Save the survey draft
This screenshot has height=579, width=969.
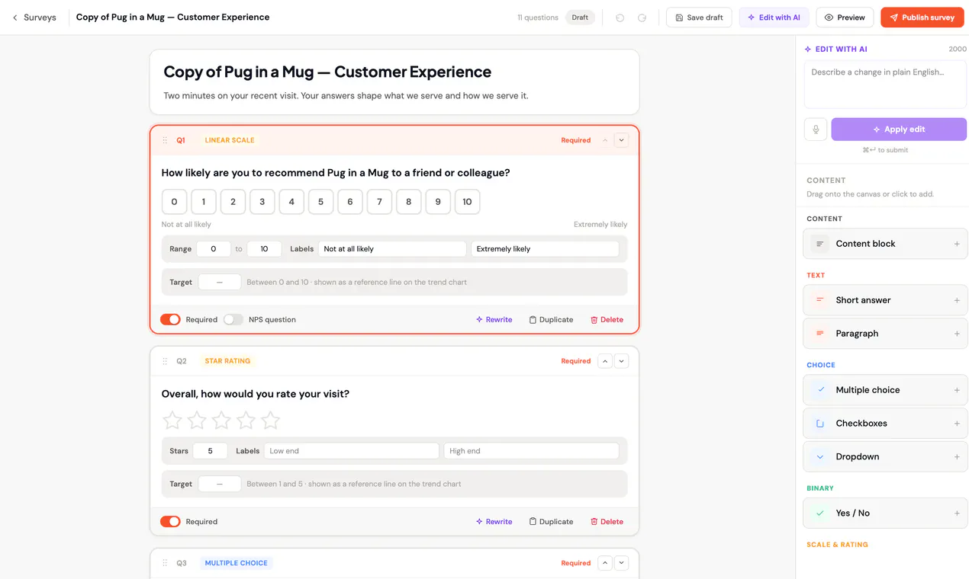click(x=699, y=18)
